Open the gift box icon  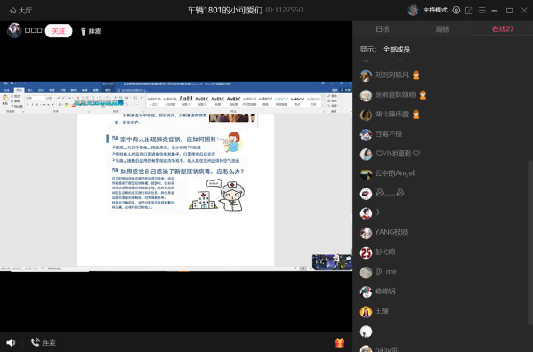[340, 342]
